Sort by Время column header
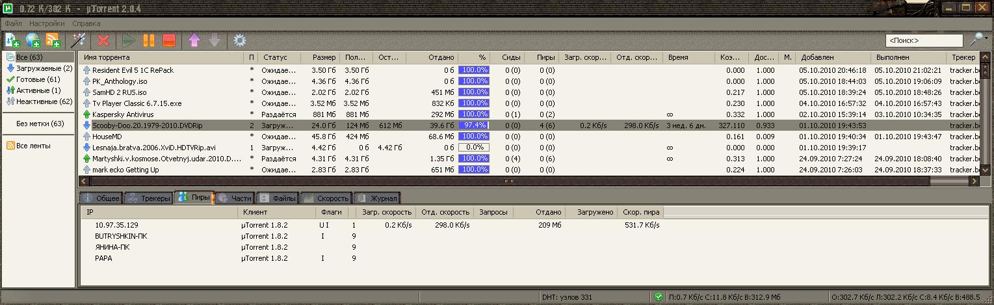 click(690, 57)
